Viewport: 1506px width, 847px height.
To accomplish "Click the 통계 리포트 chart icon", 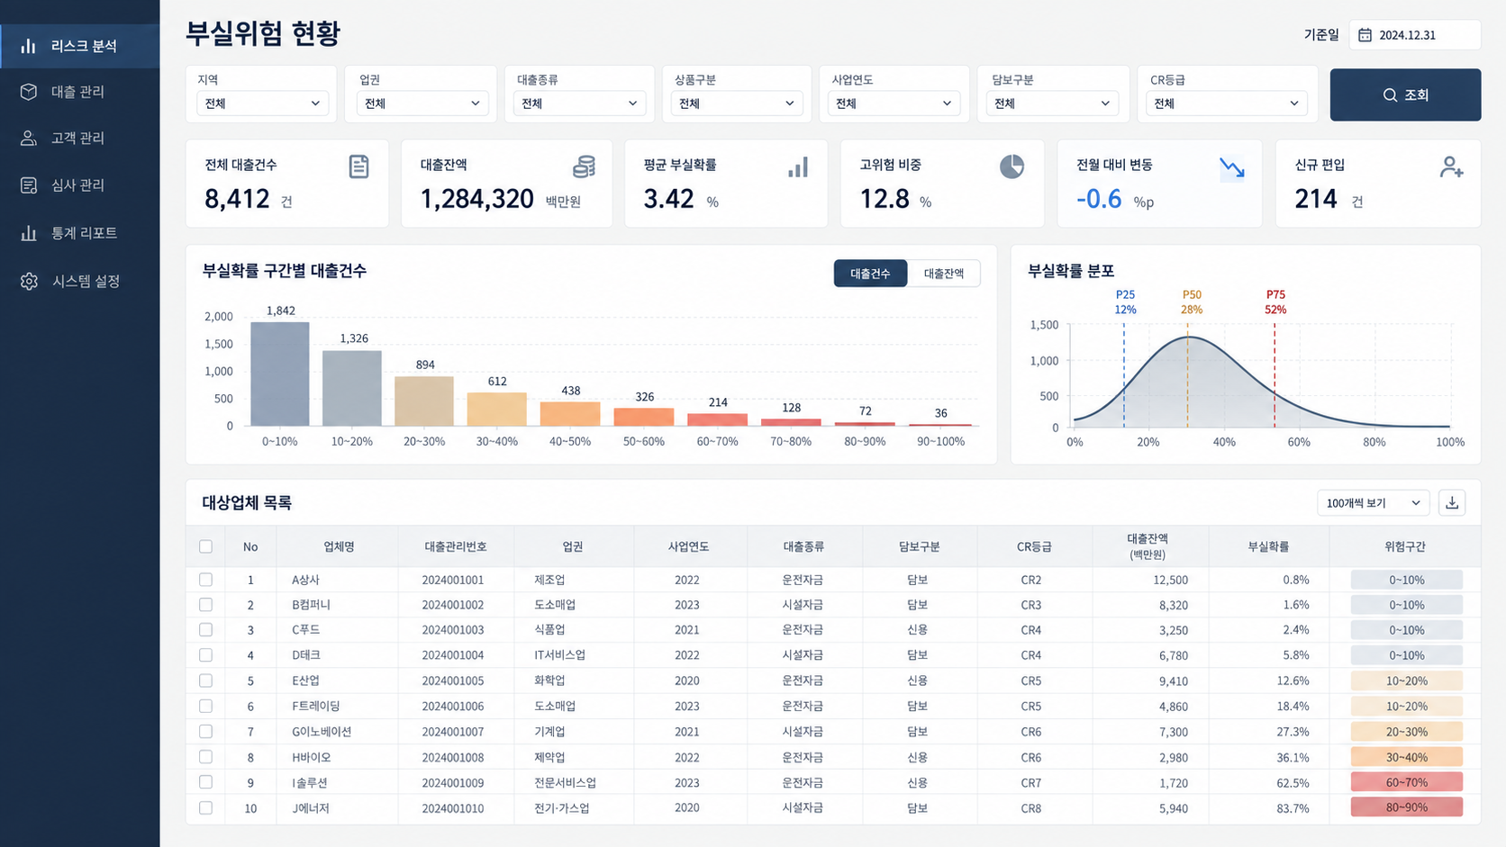I will coord(29,233).
